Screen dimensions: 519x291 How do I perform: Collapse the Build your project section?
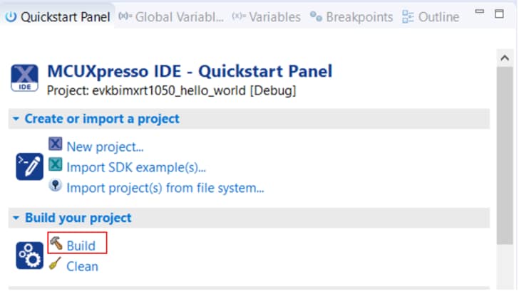tap(15, 218)
